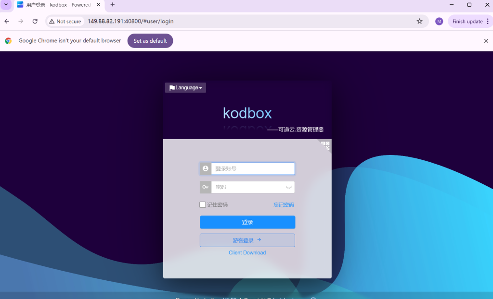Go back to the previous page

point(7,21)
